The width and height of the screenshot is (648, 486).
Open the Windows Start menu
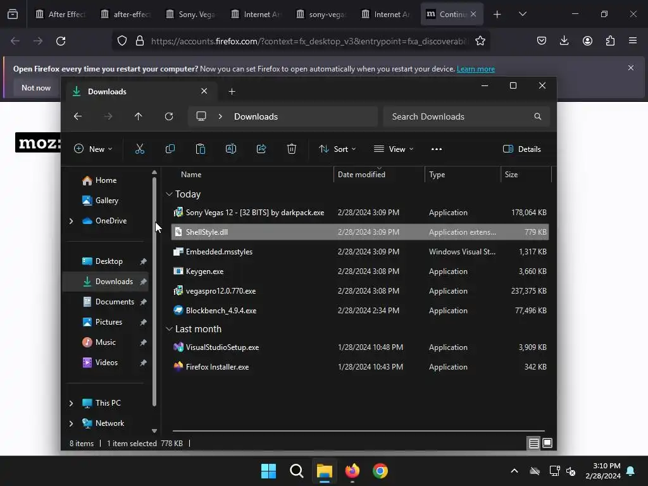(x=268, y=471)
